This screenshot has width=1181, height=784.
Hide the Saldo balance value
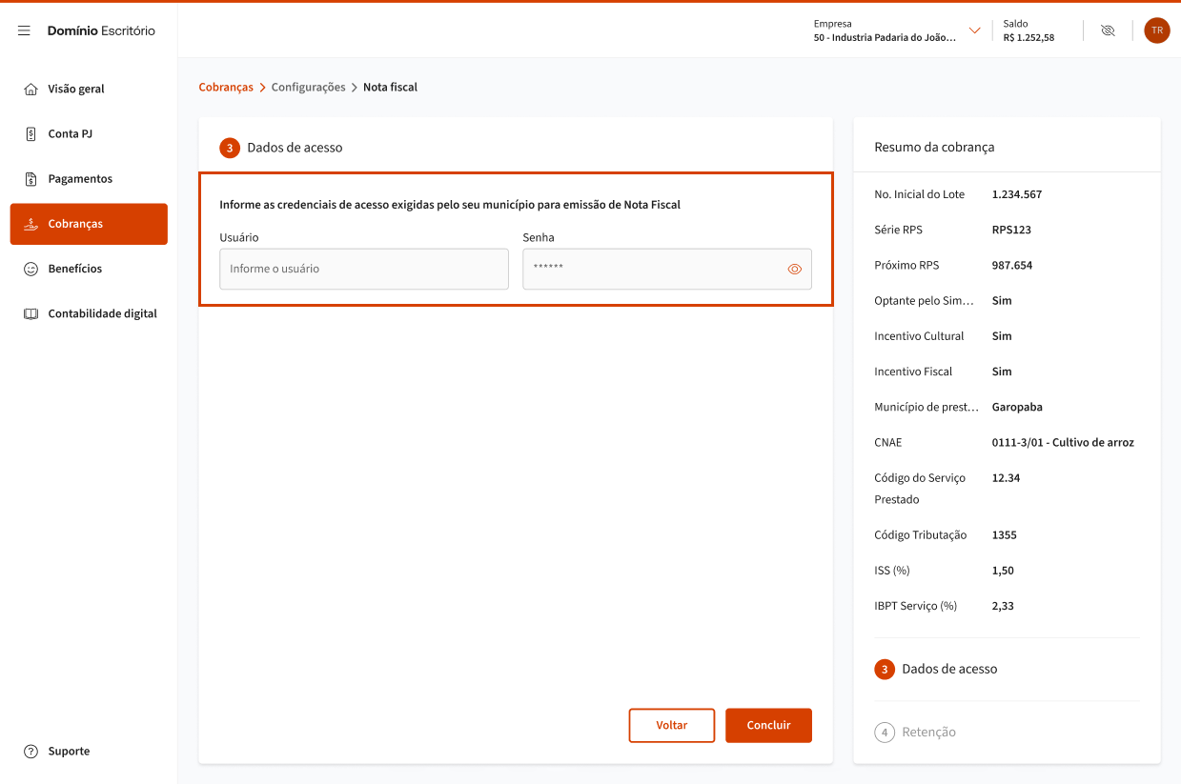tap(1107, 30)
